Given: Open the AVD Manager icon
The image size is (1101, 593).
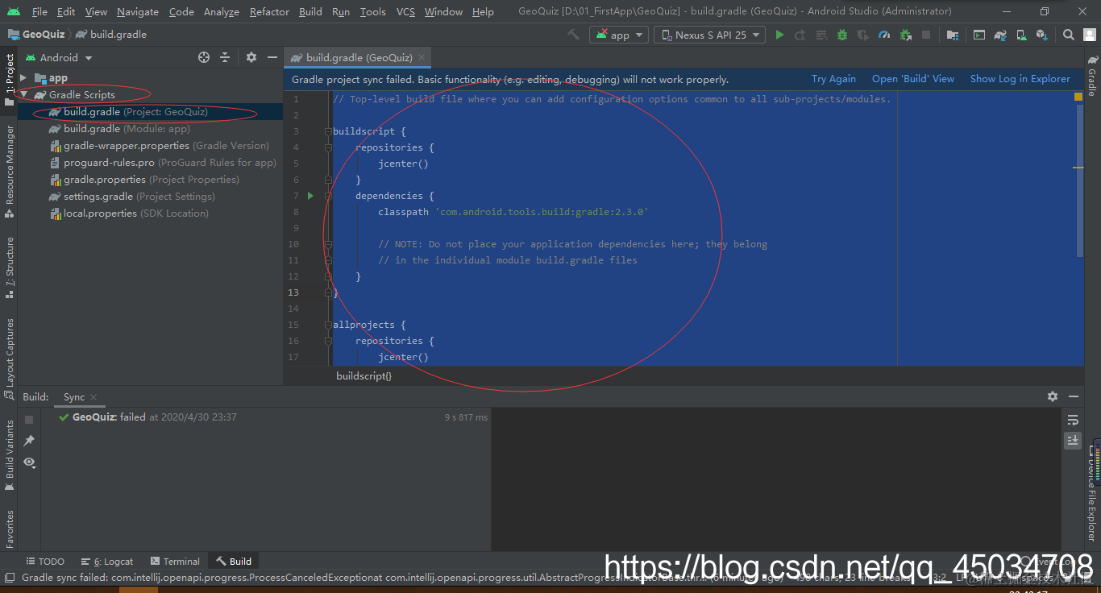Looking at the screenshot, I should pyautogui.click(x=1021, y=35).
